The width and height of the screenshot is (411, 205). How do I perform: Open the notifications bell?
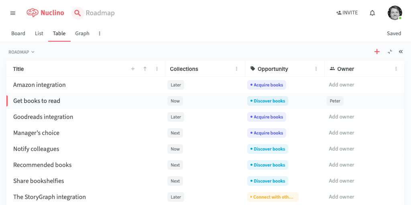(372, 13)
